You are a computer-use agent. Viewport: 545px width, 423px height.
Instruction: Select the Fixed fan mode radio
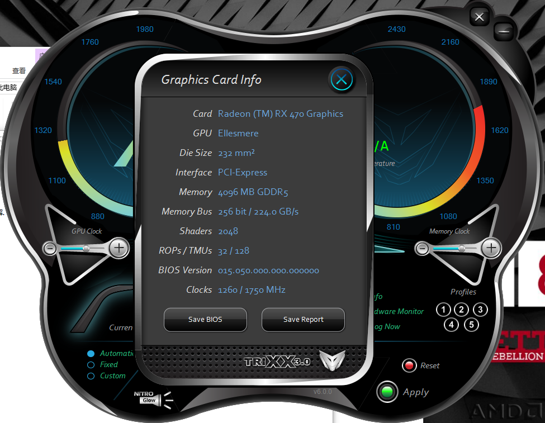tap(91, 365)
